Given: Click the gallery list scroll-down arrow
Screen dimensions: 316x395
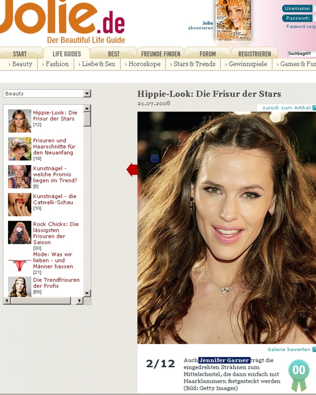Looking at the screenshot, I should (x=87, y=293).
